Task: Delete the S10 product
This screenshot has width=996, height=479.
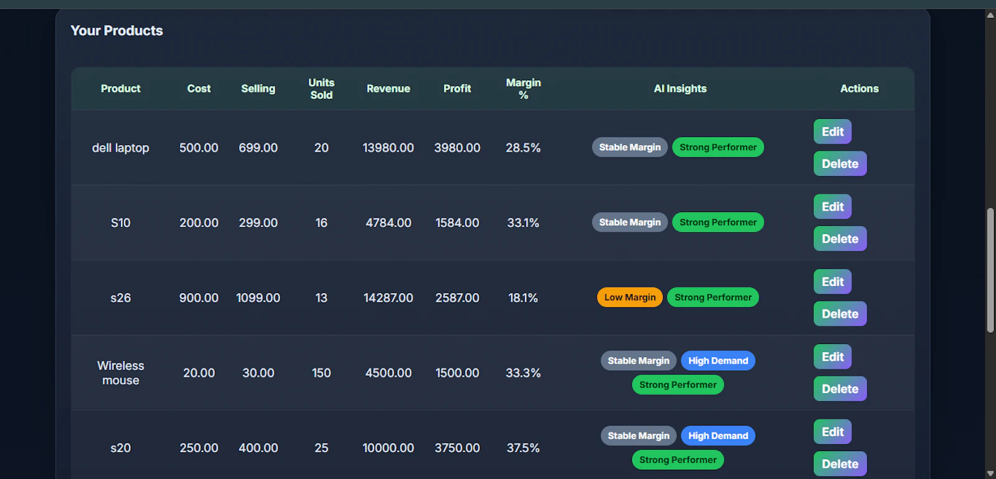Action: pos(840,239)
